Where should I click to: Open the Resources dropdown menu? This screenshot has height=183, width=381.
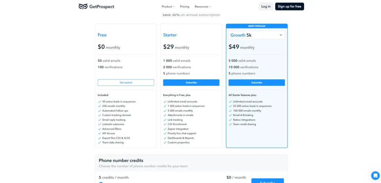pos(203,7)
